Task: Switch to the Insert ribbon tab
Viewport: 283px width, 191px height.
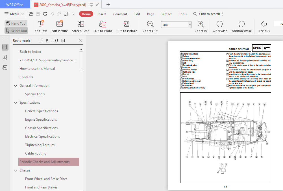Action: tap(102, 14)
